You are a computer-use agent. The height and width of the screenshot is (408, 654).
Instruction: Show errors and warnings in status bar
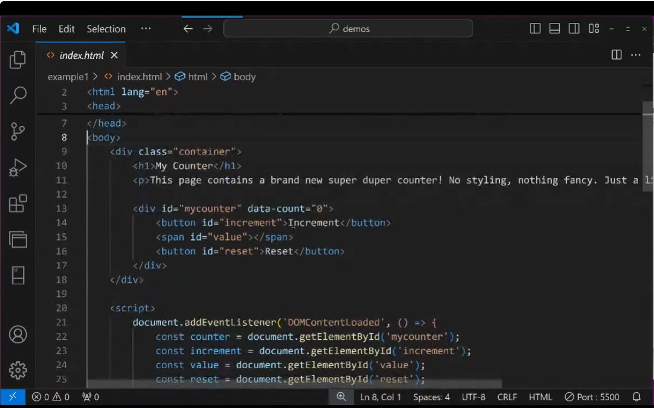click(x=51, y=397)
